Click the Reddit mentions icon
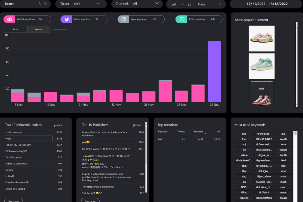The image size is (303, 202). (9, 19)
